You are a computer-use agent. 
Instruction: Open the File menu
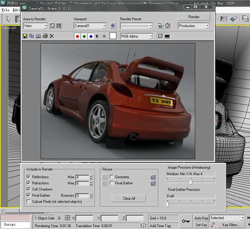5,10
